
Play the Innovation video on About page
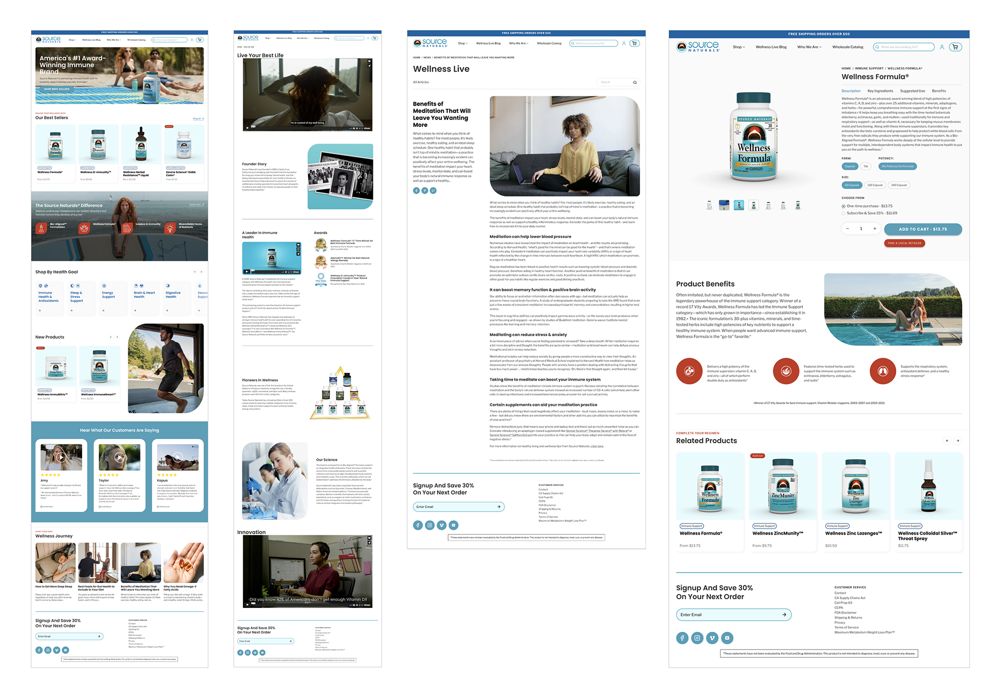[x=247, y=605]
